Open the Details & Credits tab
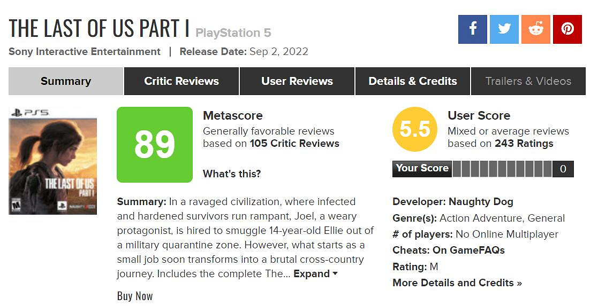The width and height of the screenshot is (598, 306). click(x=413, y=81)
